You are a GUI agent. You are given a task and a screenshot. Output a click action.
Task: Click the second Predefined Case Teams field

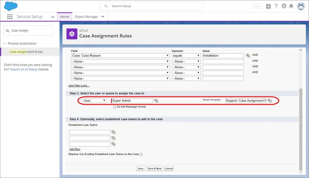(x=90, y=138)
